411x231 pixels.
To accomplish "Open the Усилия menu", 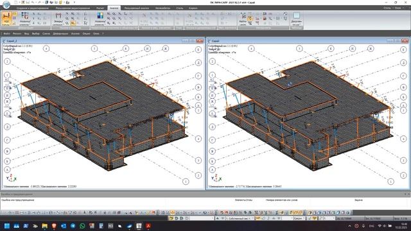I will pyautogui.click(x=75, y=33).
